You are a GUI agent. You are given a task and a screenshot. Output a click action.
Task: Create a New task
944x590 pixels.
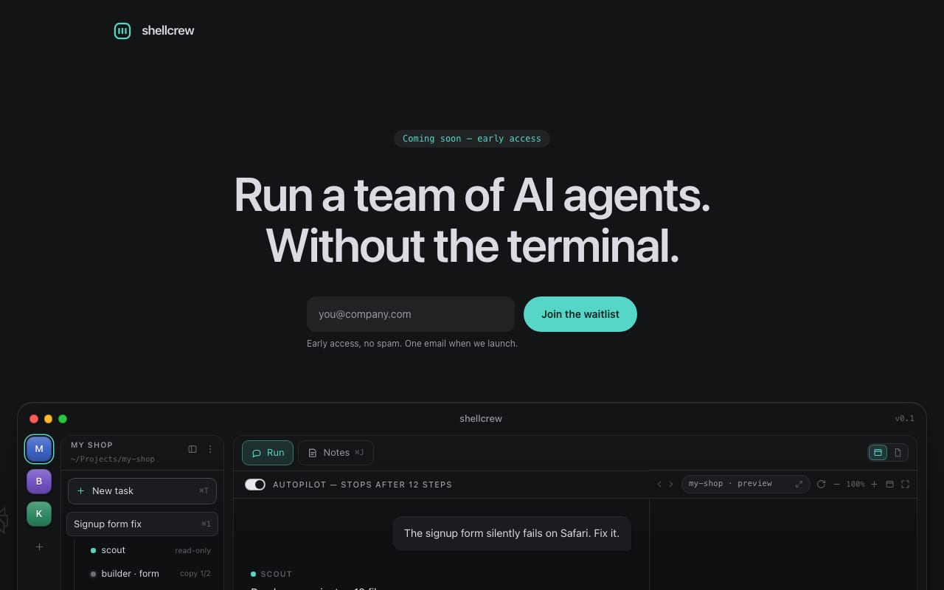click(x=142, y=490)
